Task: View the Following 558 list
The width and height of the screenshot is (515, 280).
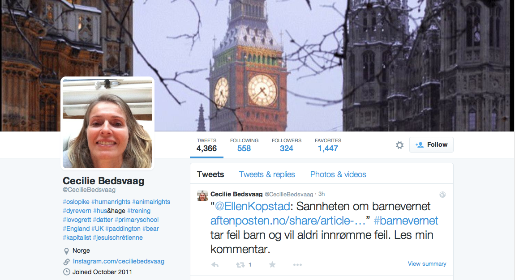Action: [244, 145]
